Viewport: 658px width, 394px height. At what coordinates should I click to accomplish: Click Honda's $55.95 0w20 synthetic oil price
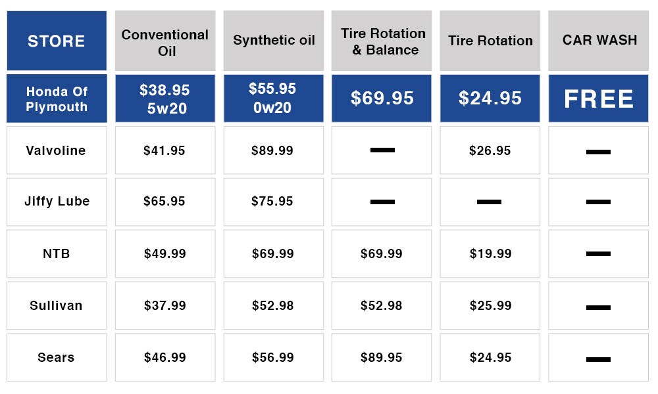pos(274,98)
